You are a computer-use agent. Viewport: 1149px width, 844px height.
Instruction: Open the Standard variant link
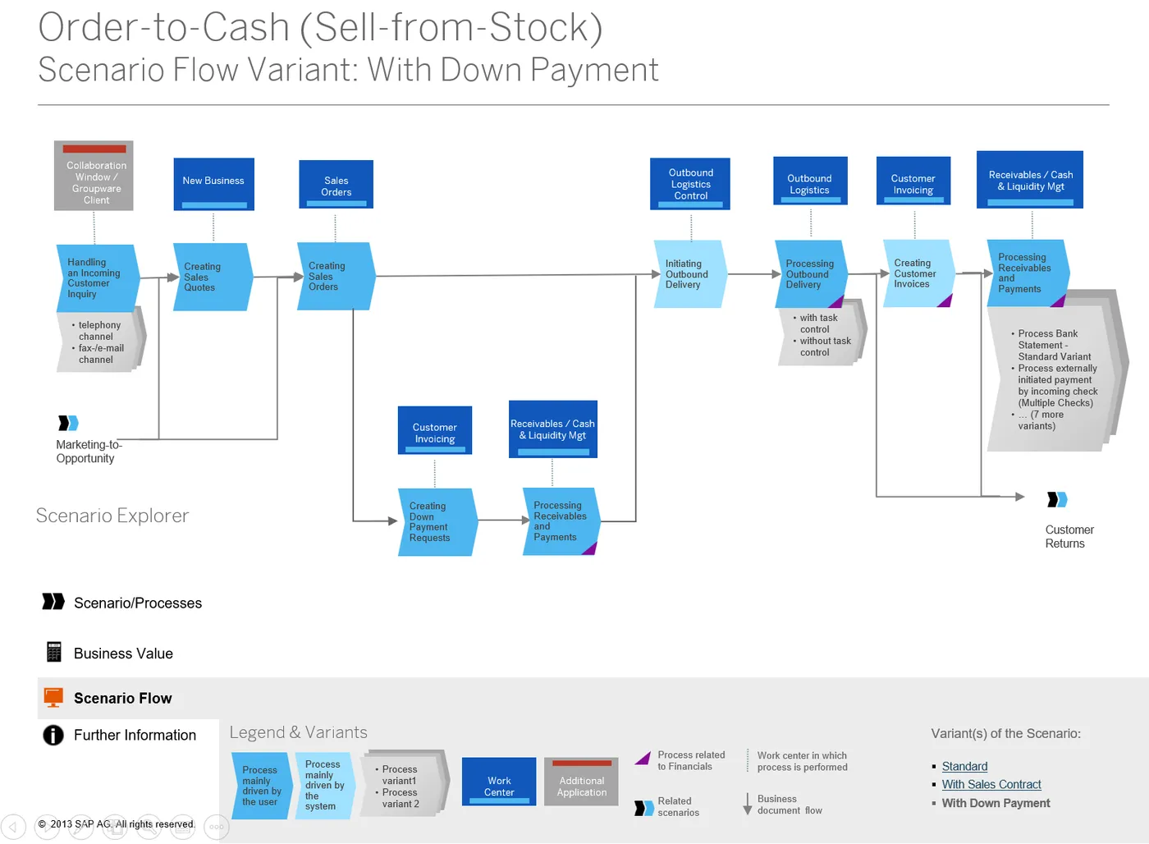point(964,766)
